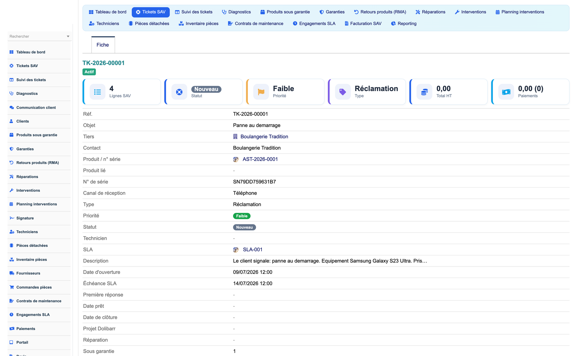This screenshot has width=575, height=356.
Task: Open Retours produits (RMA) top menu item
Action: pyautogui.click(x=380, y=12)
